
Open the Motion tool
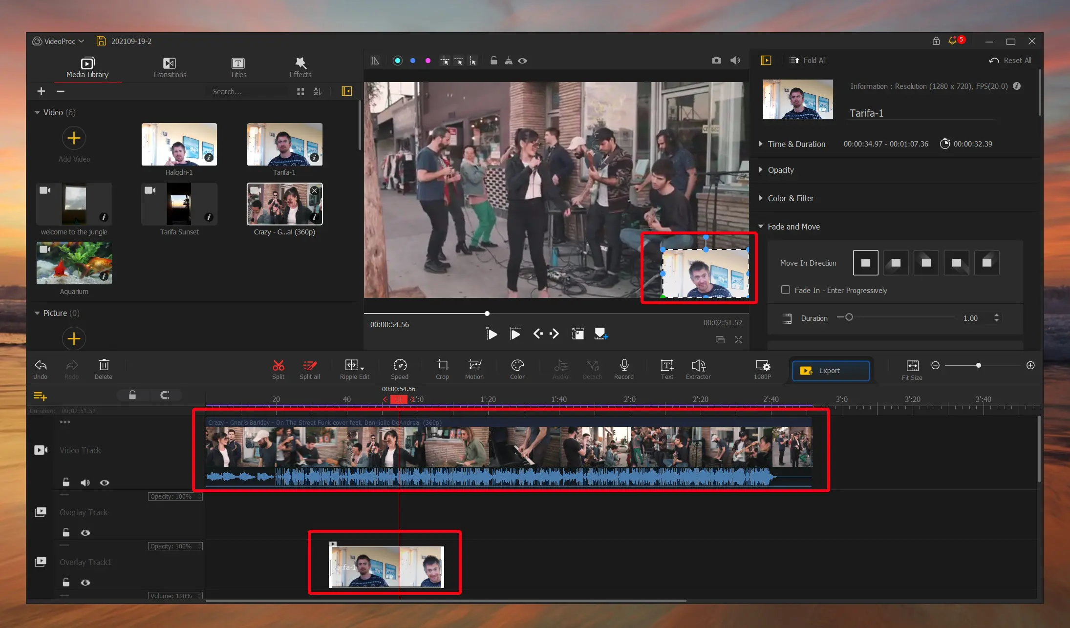click(x=473, y=369)
